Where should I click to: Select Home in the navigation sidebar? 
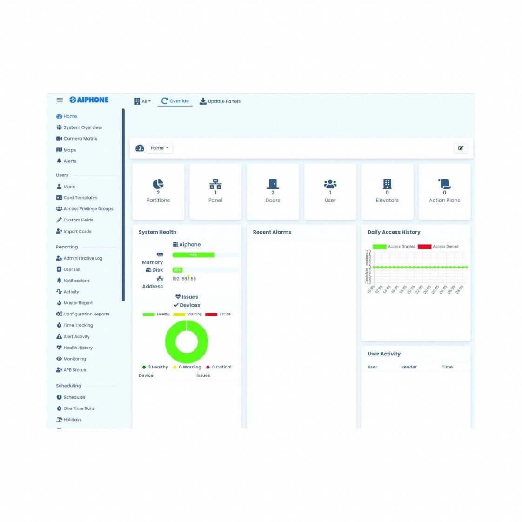click(70, 116)
